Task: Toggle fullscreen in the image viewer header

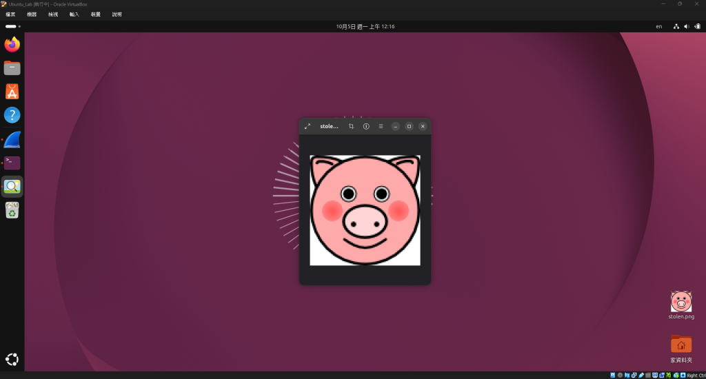Action: [x=307, y=127]
